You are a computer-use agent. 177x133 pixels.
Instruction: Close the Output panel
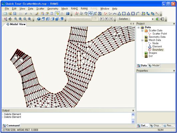133,111
